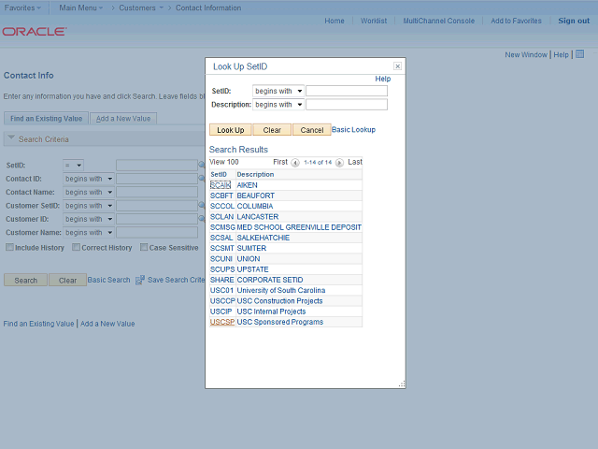Viewport: 598px width, 449px height.
Task: Click the View 100 link
Action: 224,162
